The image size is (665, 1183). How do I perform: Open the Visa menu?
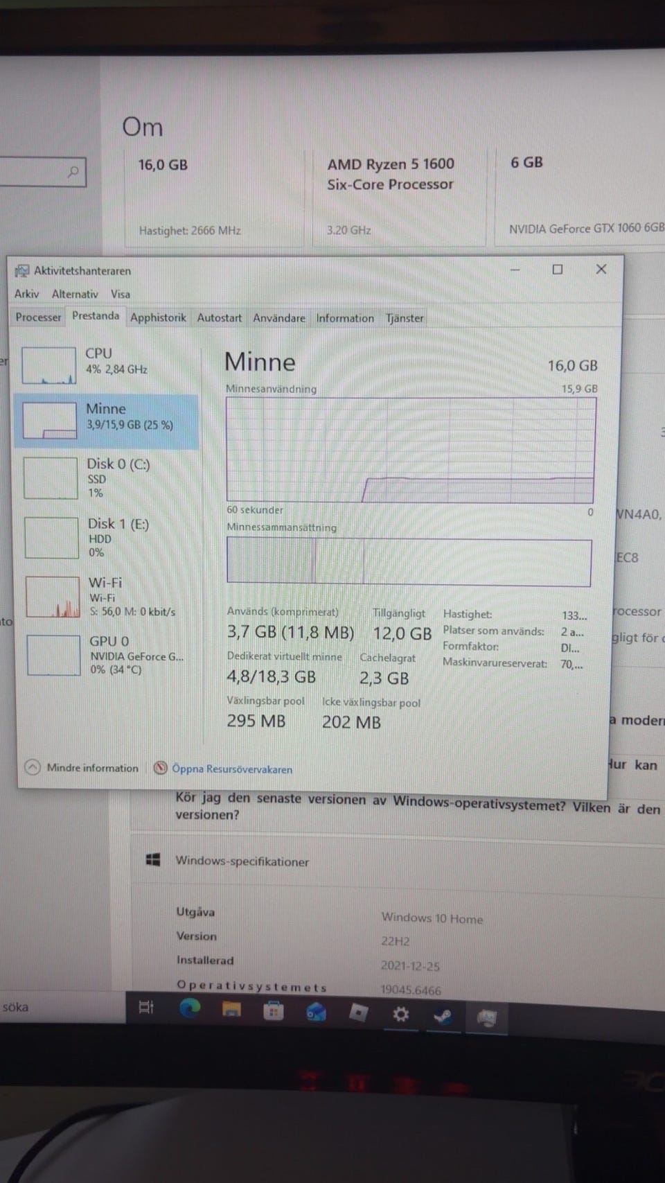coord(121,294)
